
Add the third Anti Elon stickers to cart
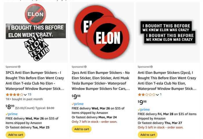point(148,135)
